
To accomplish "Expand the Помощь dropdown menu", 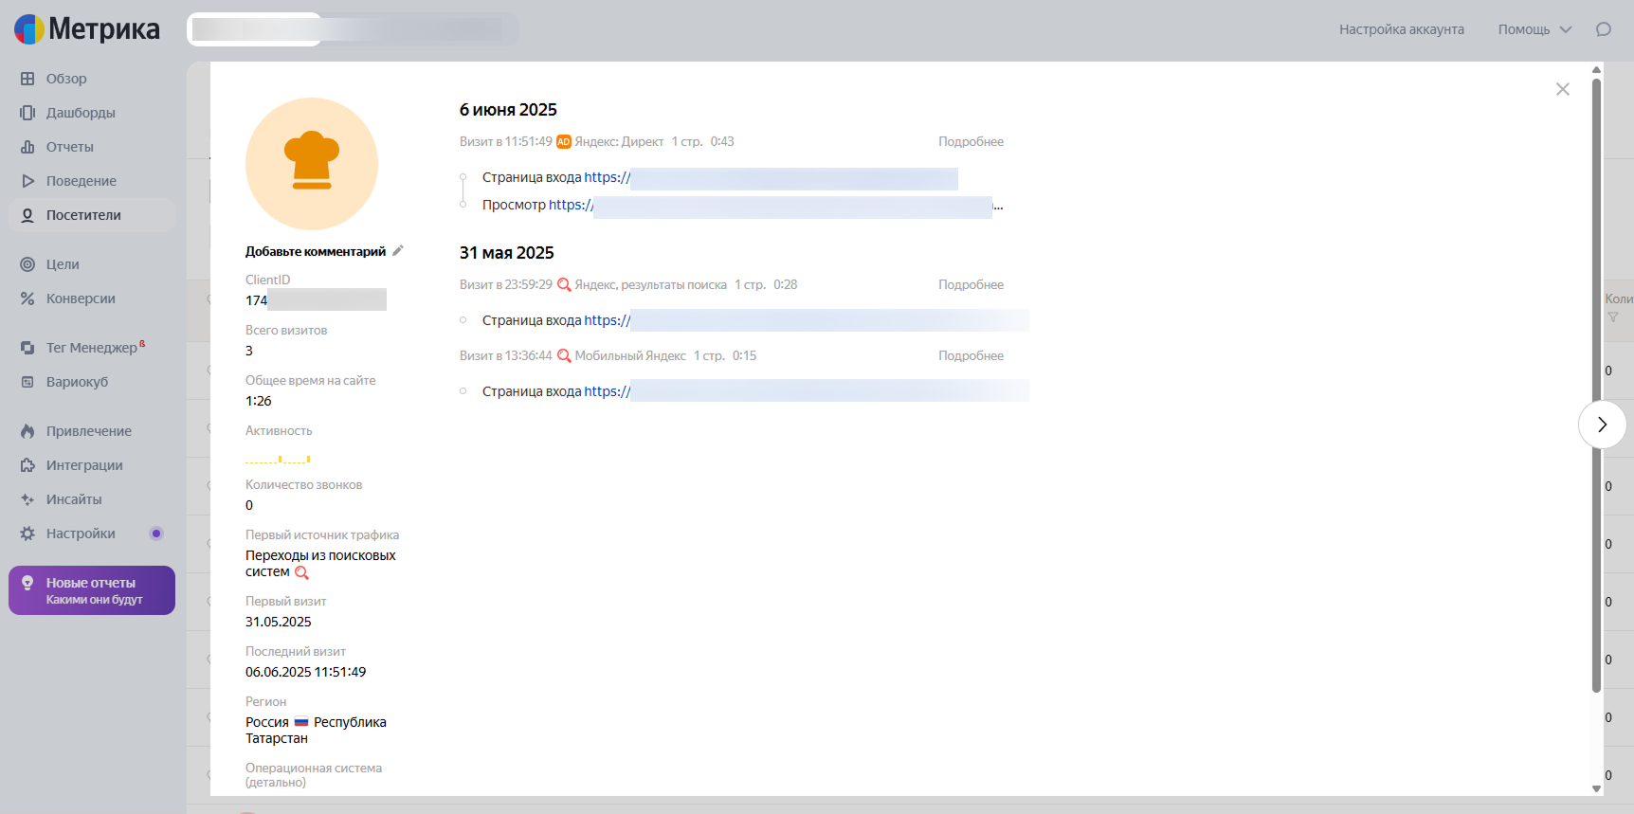I will point(1534,29).
